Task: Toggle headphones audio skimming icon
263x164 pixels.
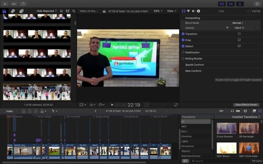Action: click(x=232, y=111)
